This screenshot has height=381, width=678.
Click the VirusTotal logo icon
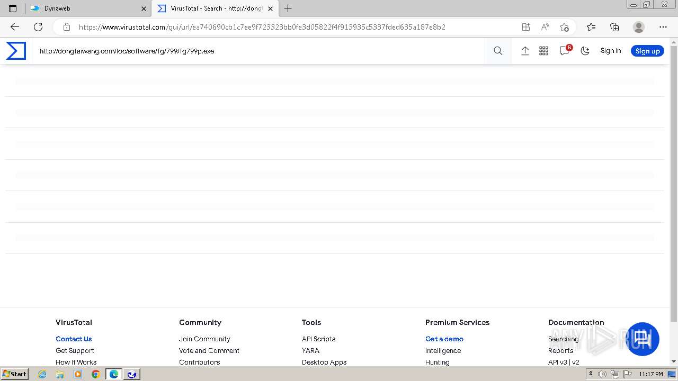(16, 51)
